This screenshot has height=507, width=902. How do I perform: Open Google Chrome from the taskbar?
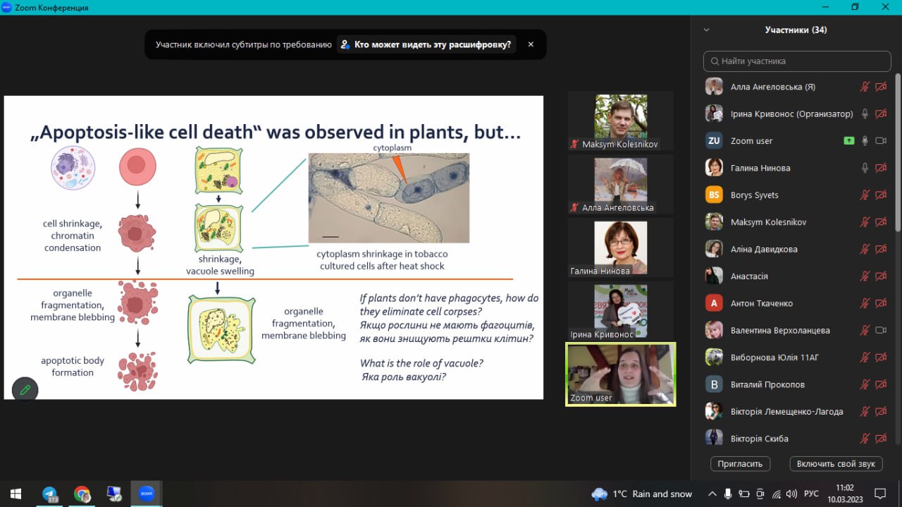click(82, 494)
